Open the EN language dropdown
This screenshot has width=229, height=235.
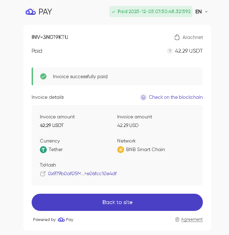coord(198,12)
